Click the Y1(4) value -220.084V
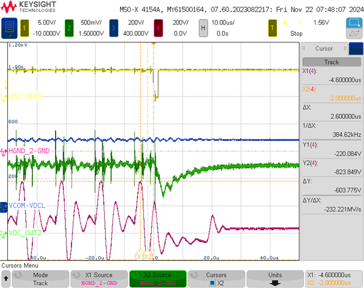This screenshot has width=364, height=288. click(348, 154)
